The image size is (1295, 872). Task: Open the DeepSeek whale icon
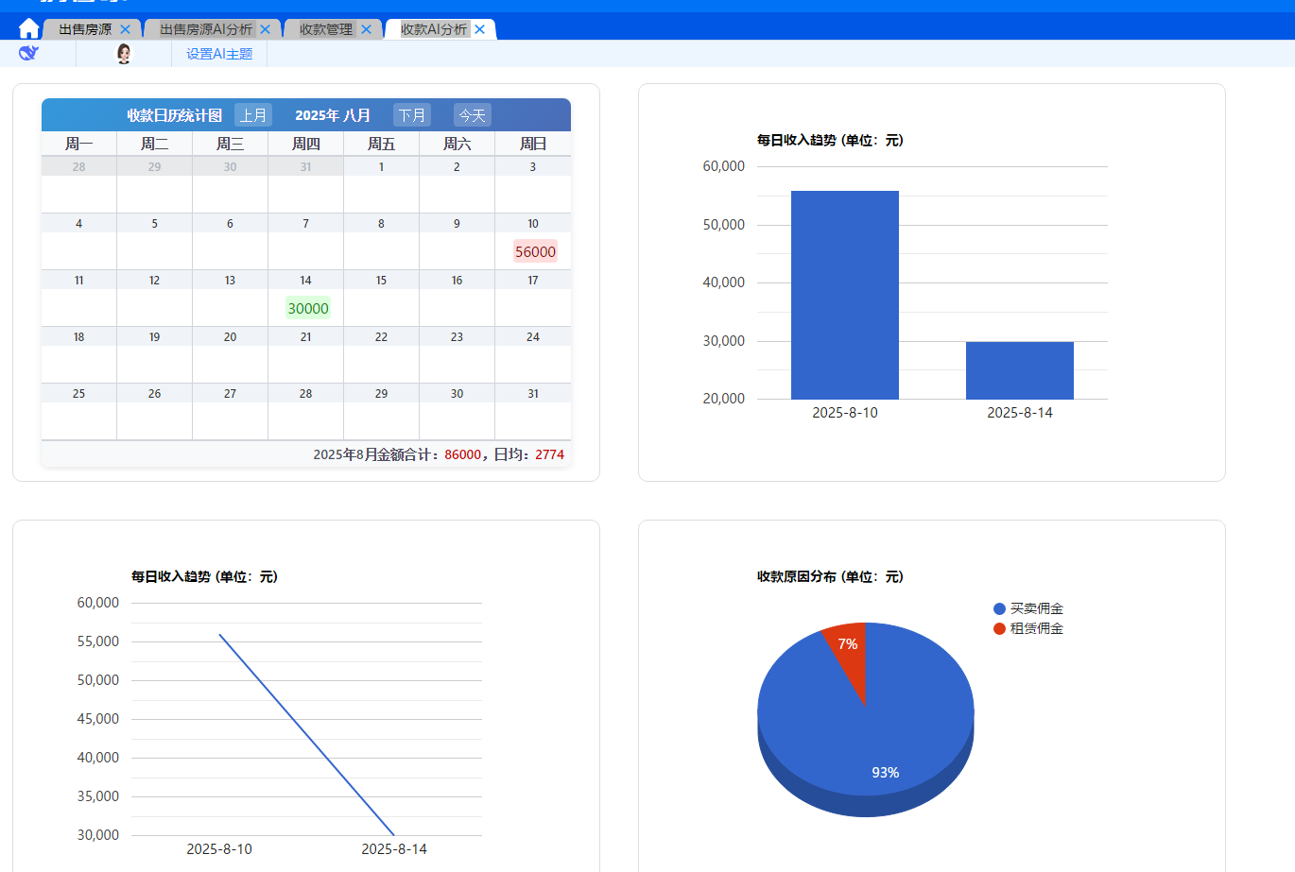click(28, 53)
